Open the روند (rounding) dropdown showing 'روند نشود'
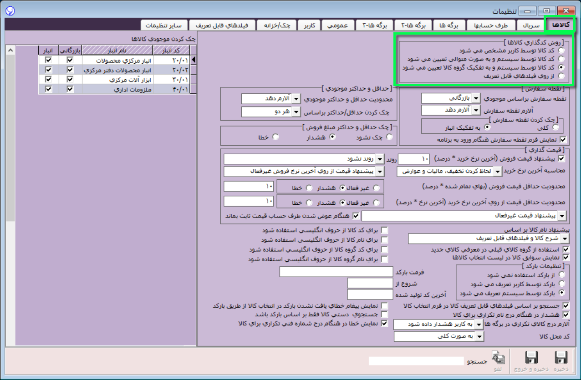Viewport: 581px width, 380px height. coord(380,159)
